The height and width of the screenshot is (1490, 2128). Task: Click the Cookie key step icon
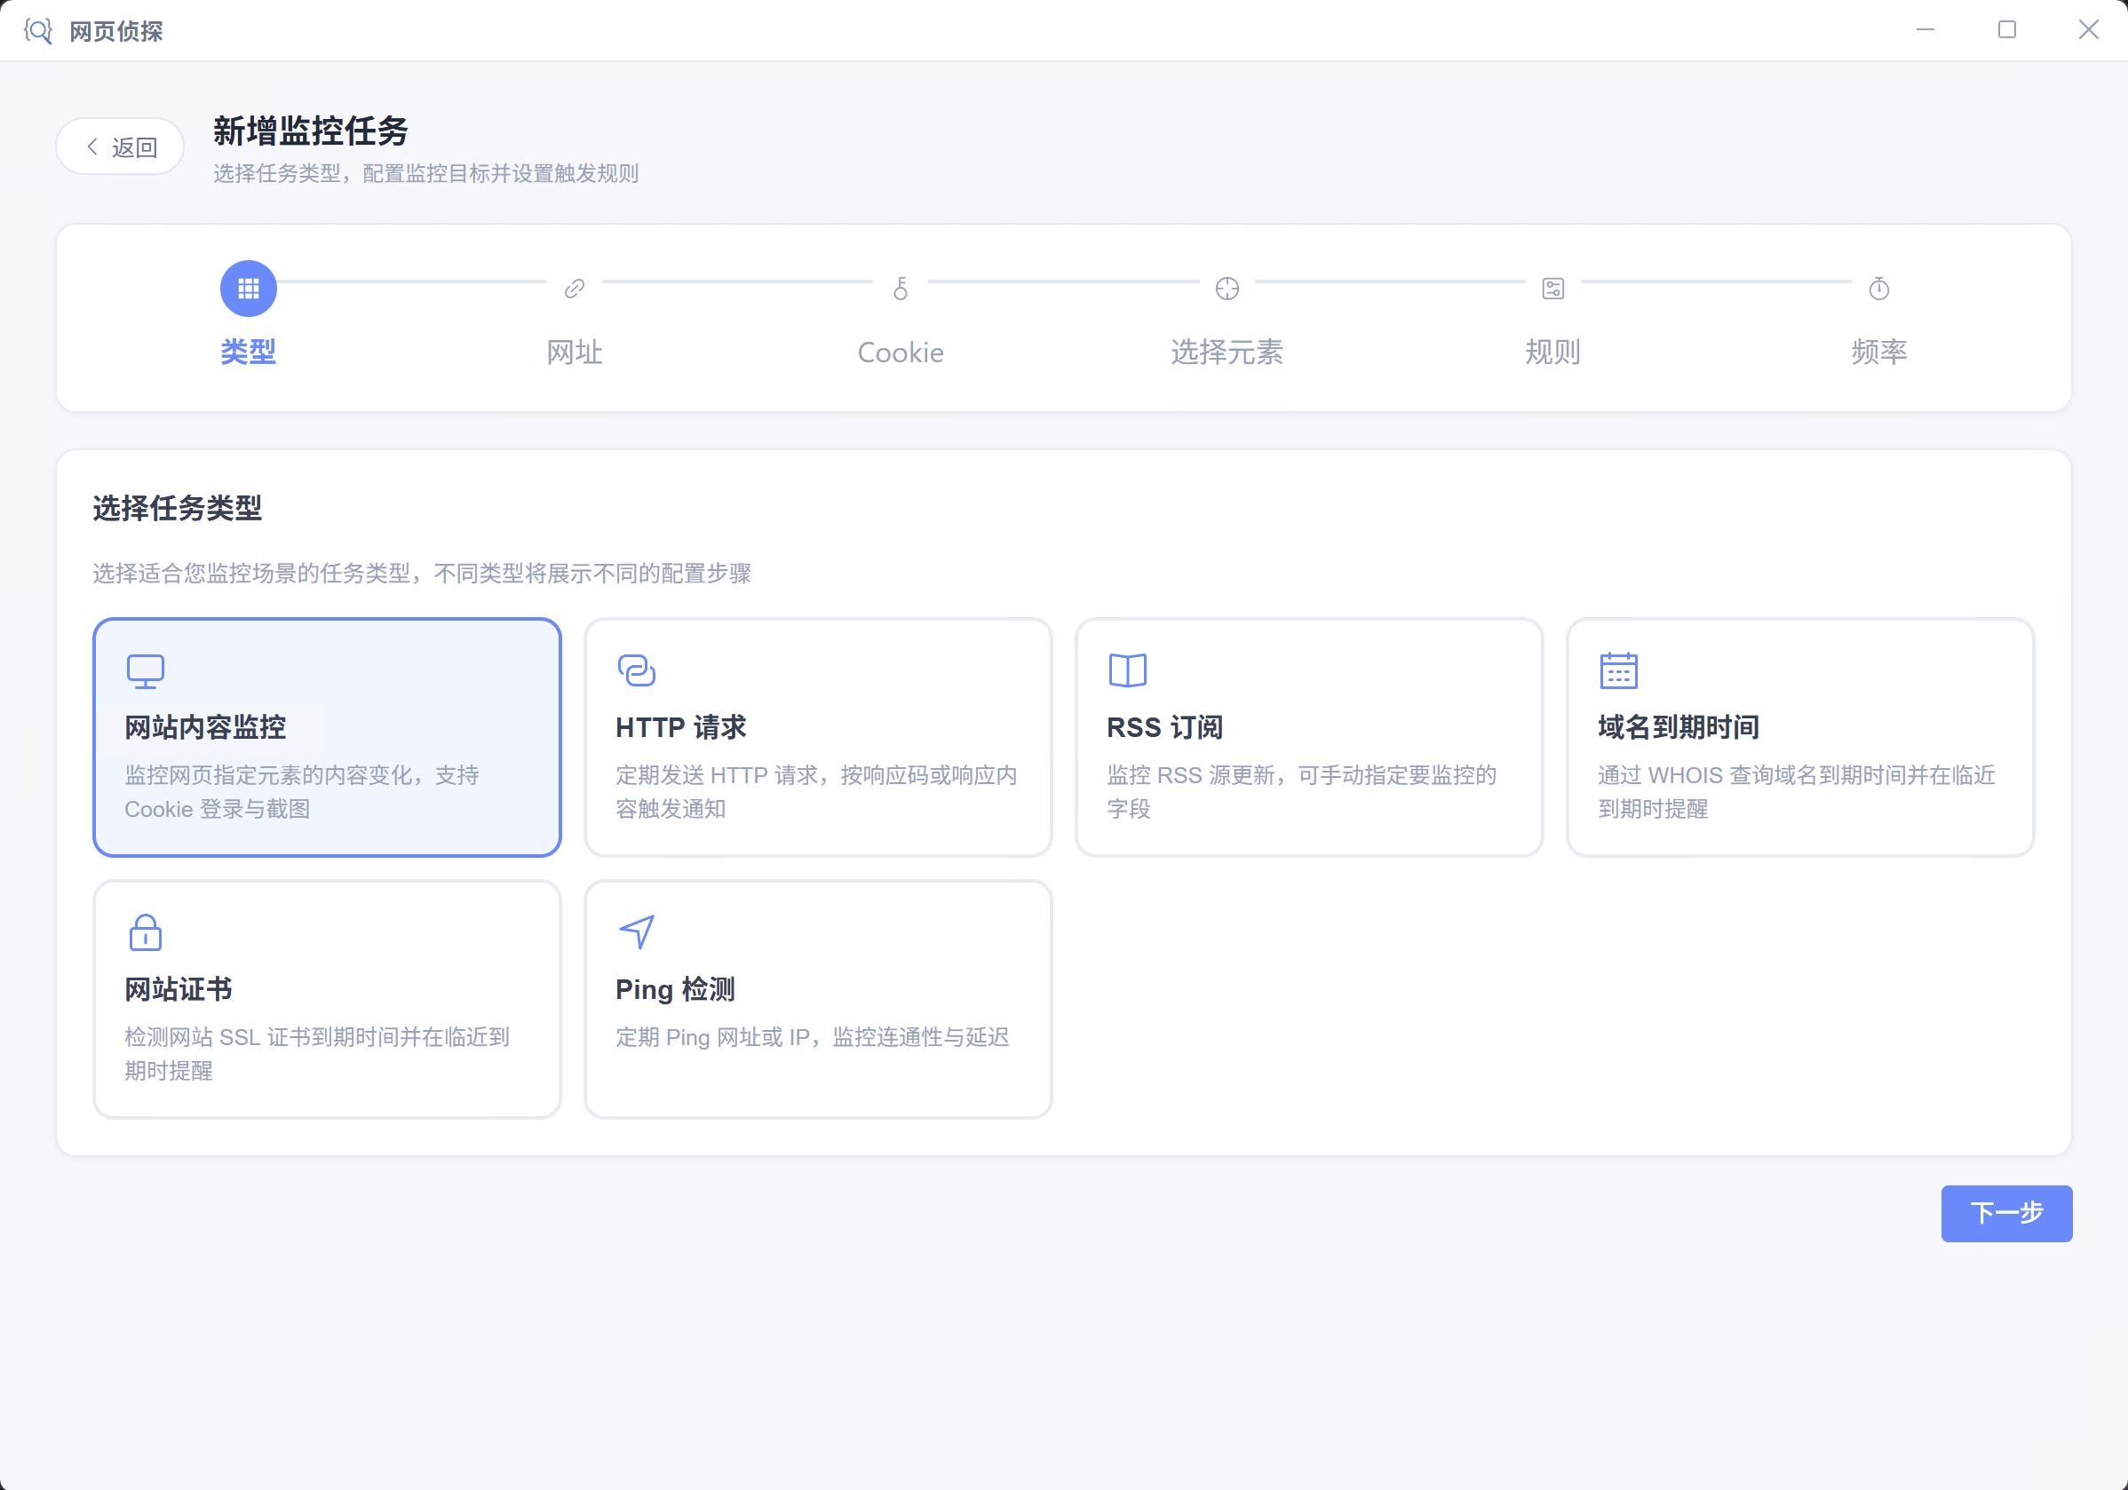[x=900, y=289]
